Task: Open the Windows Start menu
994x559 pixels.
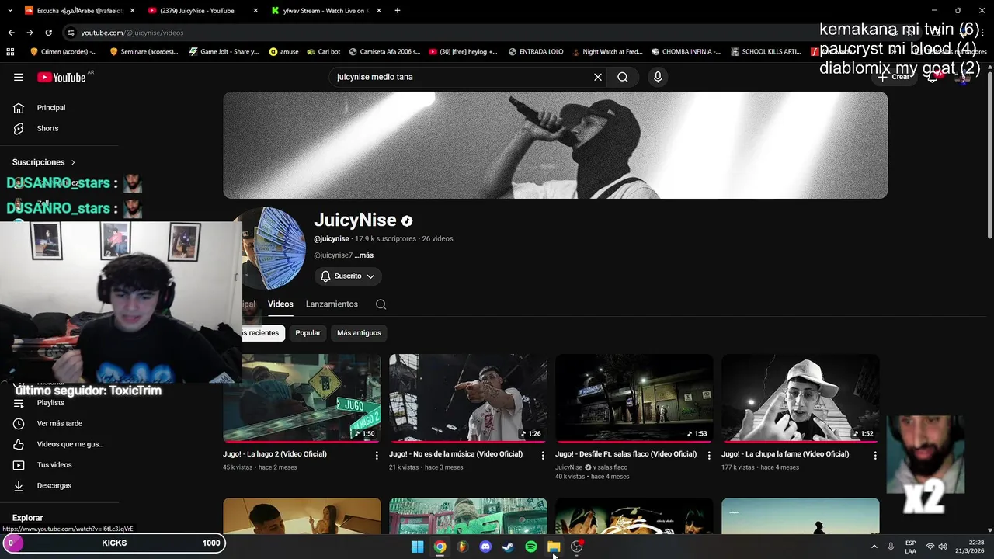Action: pos(417,547)
